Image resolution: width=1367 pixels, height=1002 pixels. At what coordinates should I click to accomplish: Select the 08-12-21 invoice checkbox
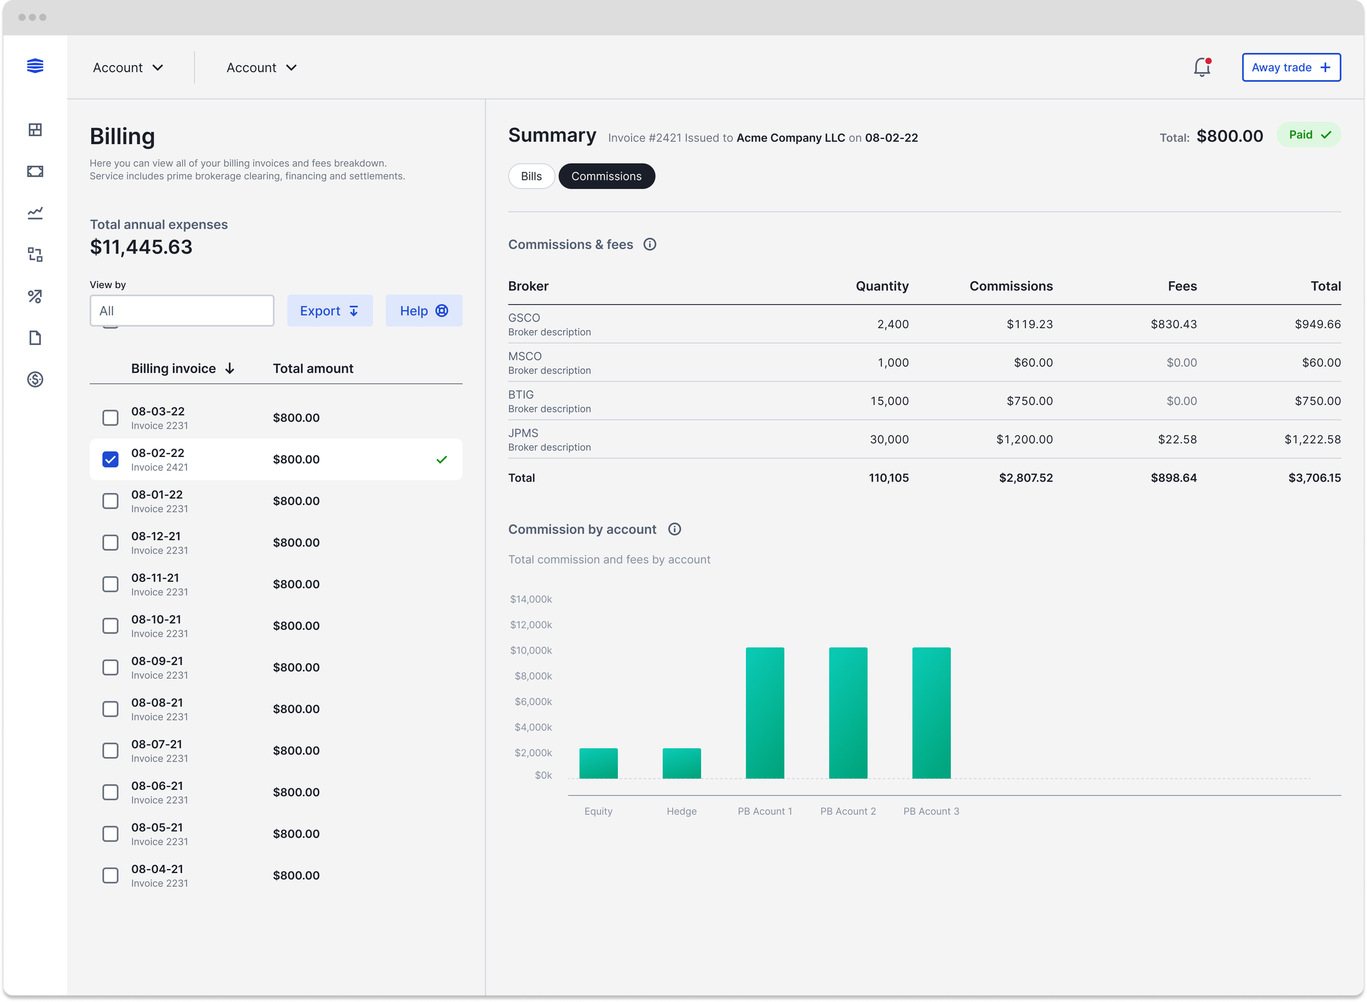pyautogui.click(x=110, y=542)
